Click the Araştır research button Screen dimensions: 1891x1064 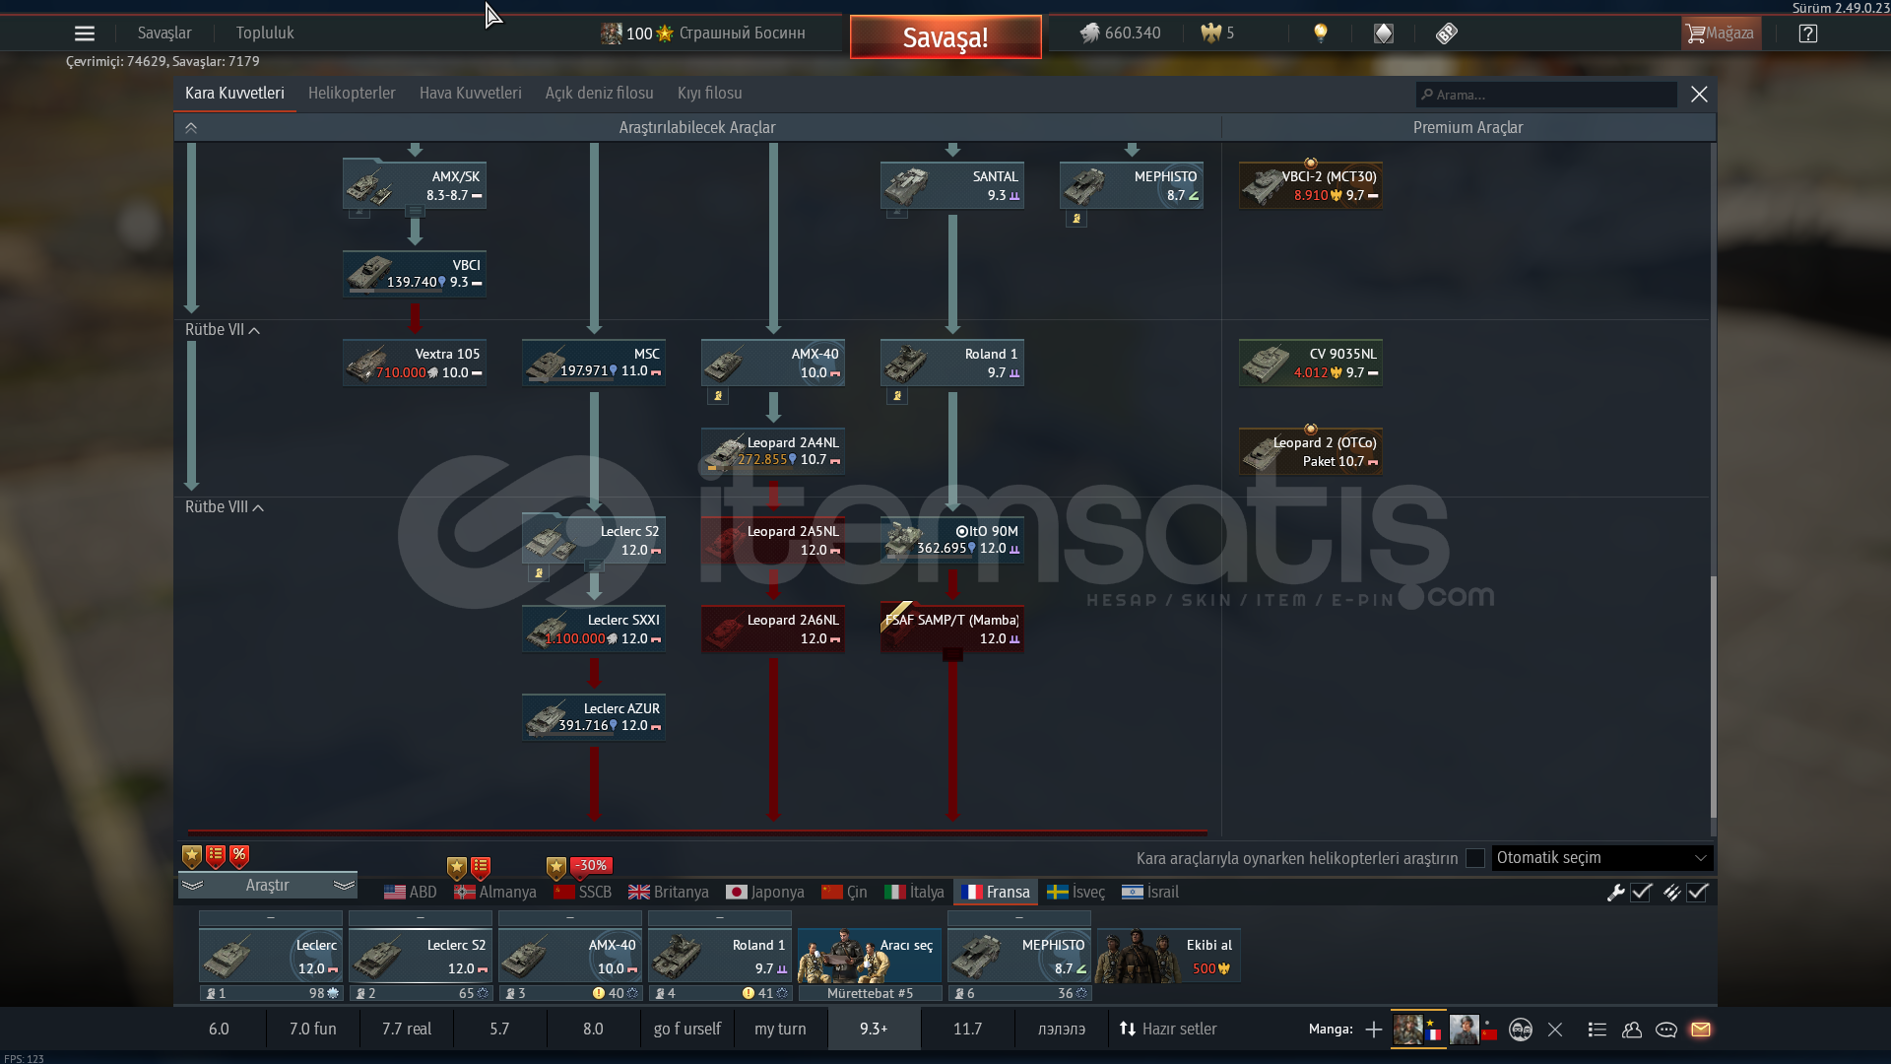[267, 885]
